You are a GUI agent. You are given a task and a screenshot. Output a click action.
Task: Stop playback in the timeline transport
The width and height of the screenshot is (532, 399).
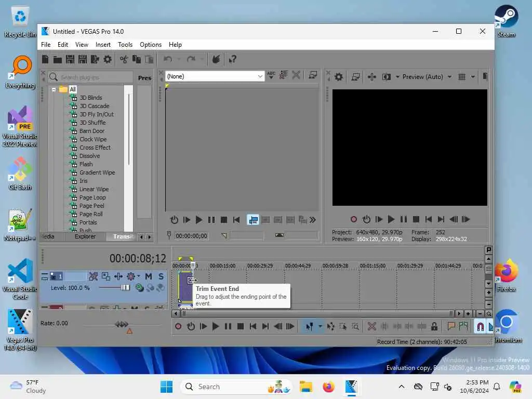point(241,326)
